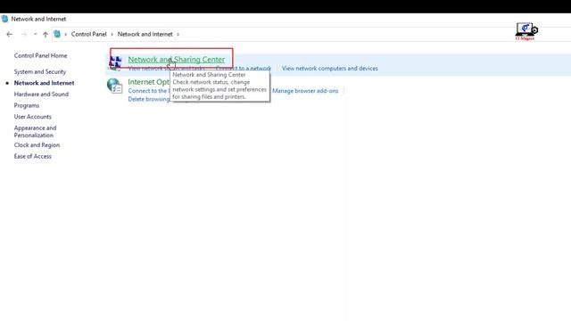Viewport: 571px width, 321px height.
Task: Click the Internet Options globe icon
Action: click(x=115, y=86)
